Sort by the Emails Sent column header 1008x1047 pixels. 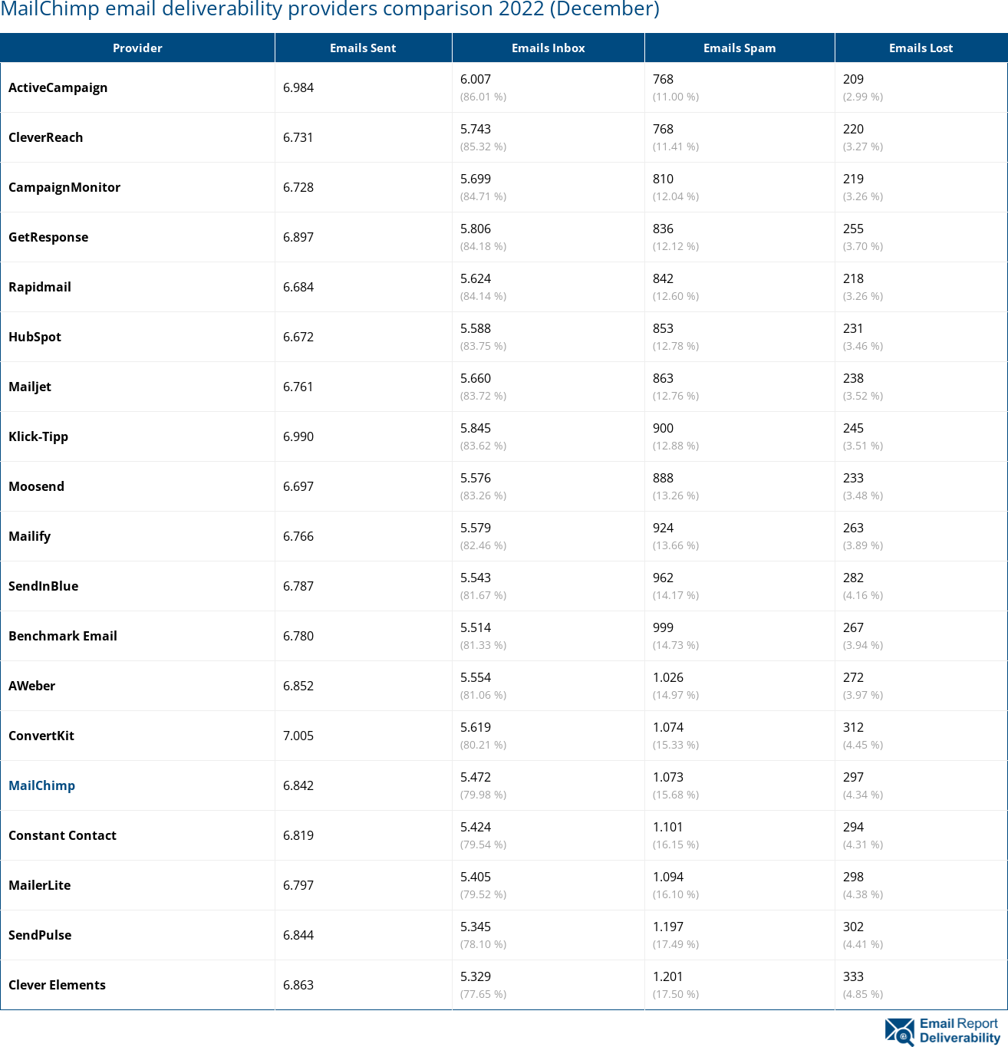coord(363,48)
